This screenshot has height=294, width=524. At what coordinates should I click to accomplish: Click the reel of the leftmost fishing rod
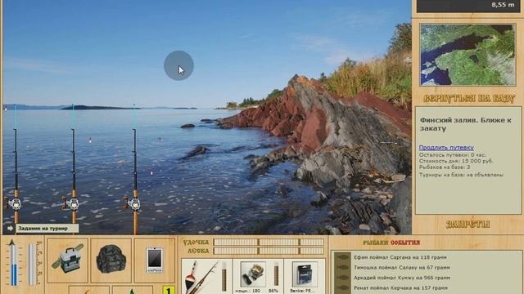(14, 203)
